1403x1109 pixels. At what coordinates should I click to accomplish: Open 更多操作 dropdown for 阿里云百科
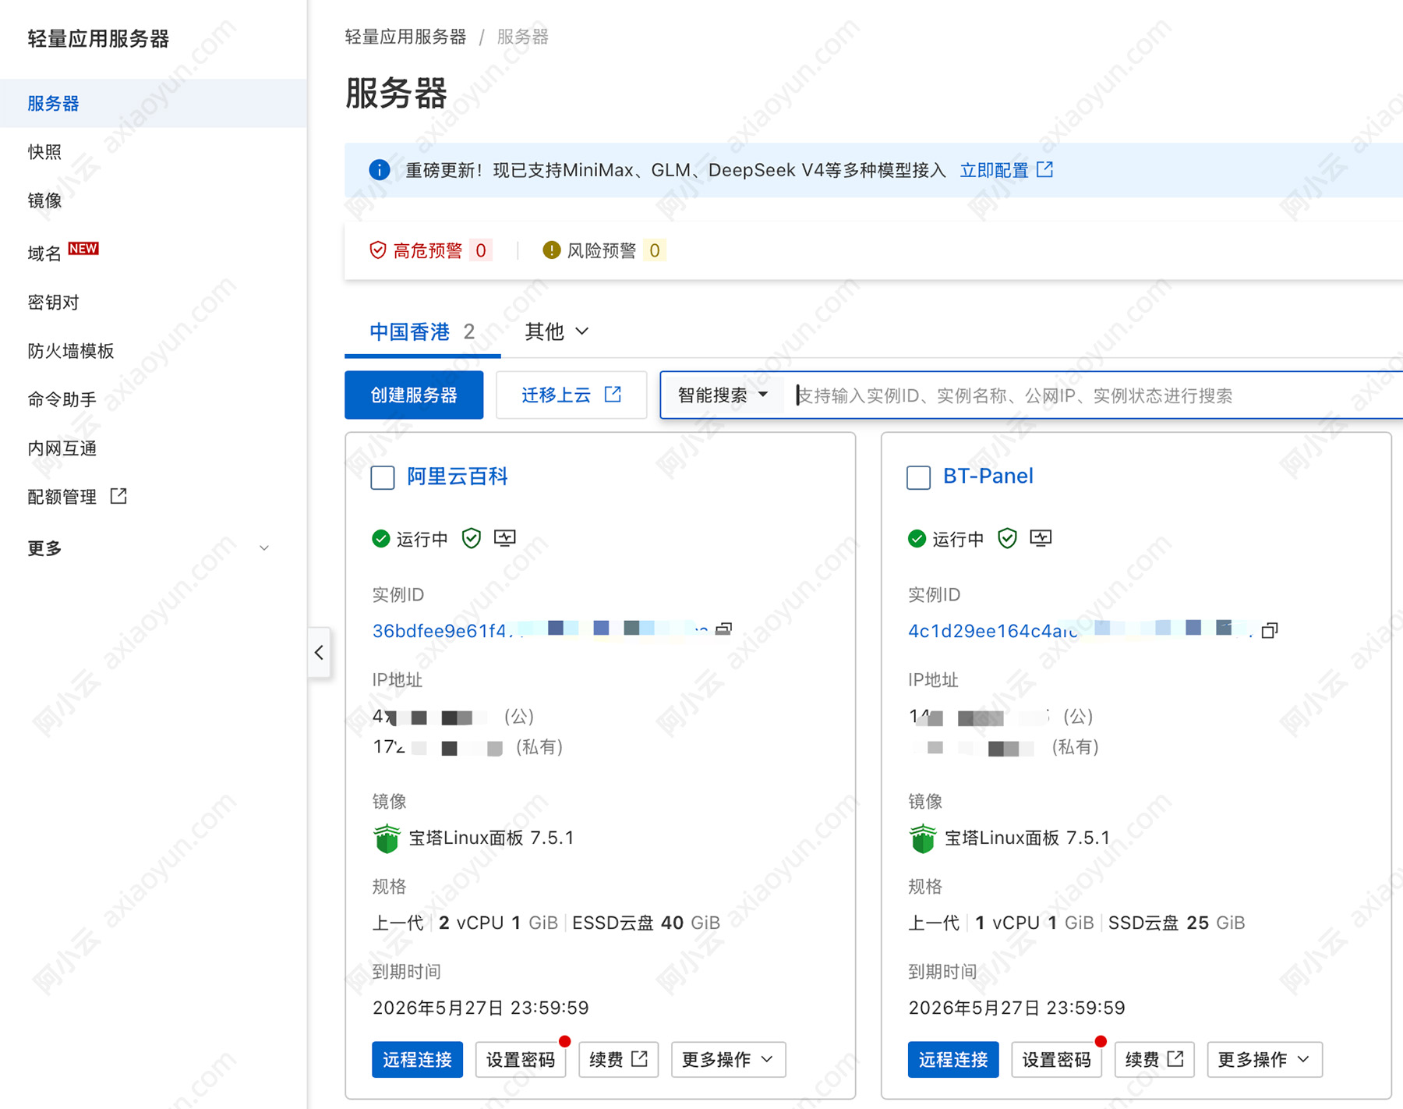[729, 1060]
